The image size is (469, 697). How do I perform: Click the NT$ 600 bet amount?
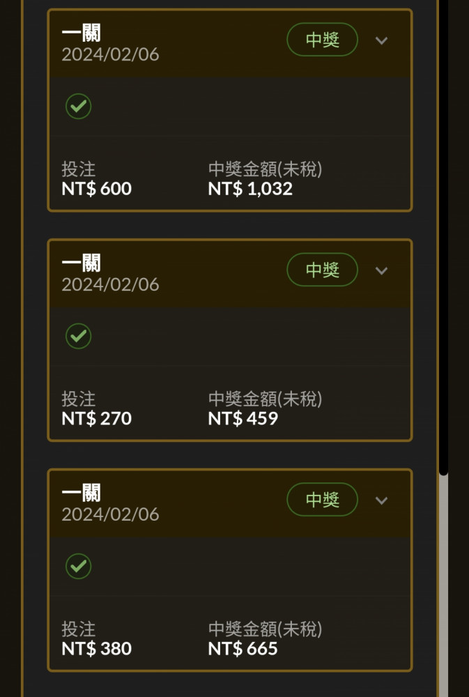click(96, 189)
